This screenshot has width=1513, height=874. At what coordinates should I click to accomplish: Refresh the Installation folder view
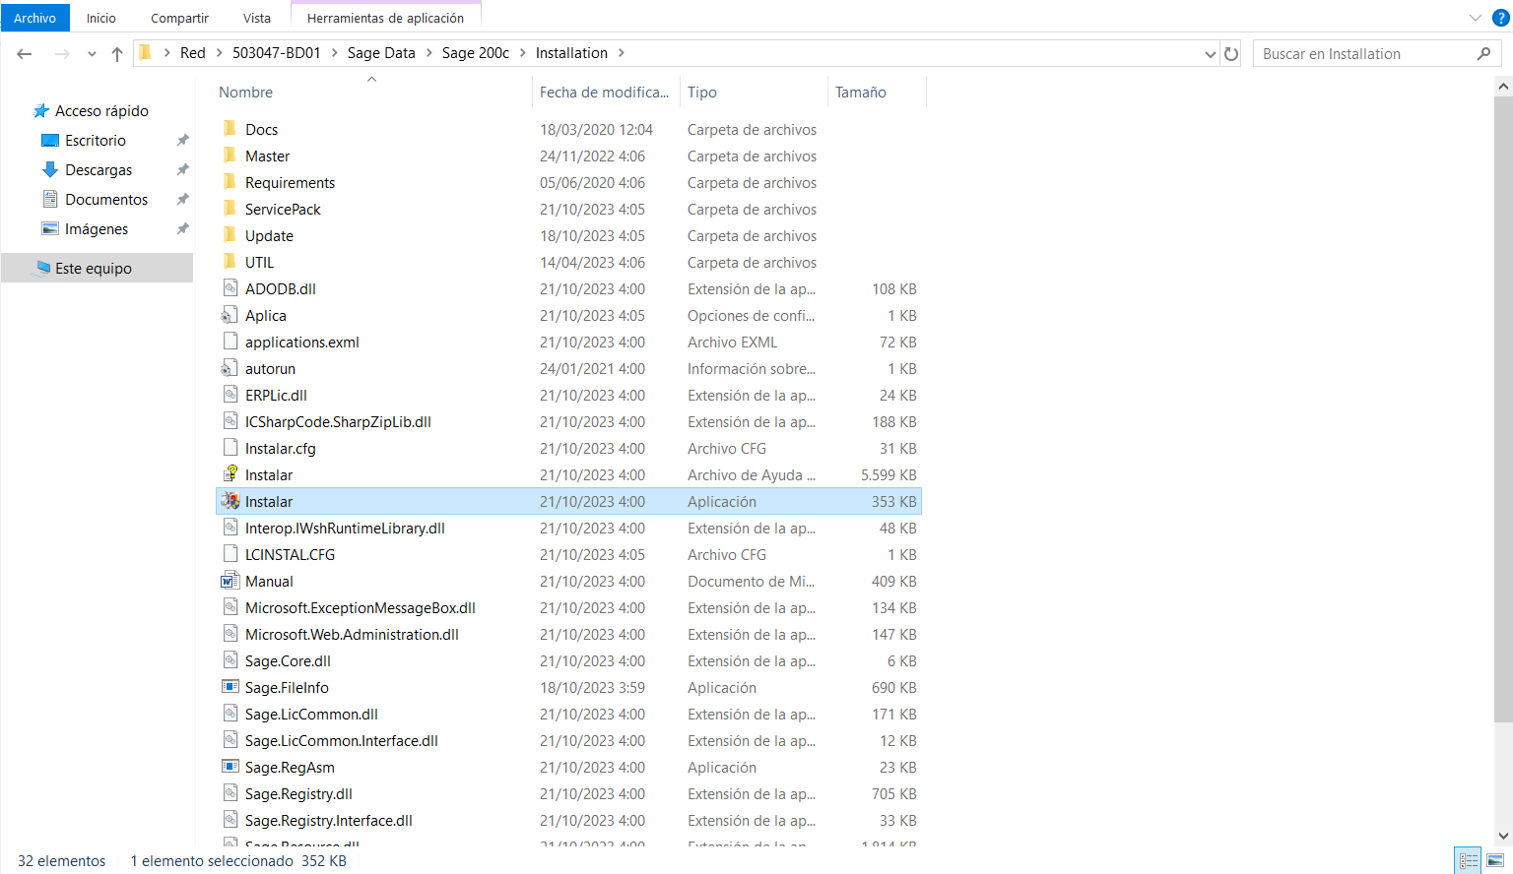1231,54
